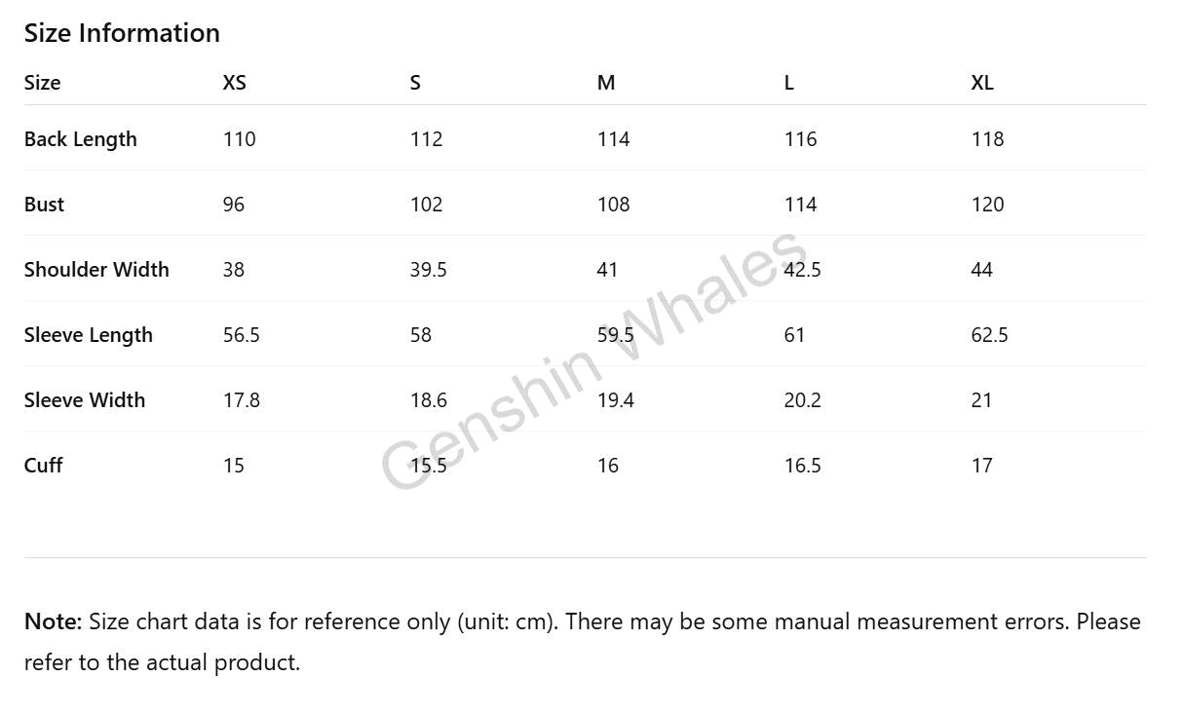Select the L size column header
Screen dimensions: 1183x715
(789, 83)
